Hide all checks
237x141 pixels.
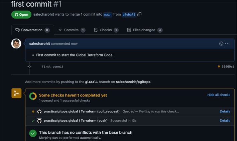pyautogui.click(x=219, y=95)
